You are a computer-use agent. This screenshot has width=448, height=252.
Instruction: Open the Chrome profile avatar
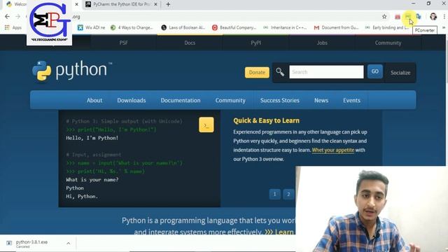(x=433, y=17)
